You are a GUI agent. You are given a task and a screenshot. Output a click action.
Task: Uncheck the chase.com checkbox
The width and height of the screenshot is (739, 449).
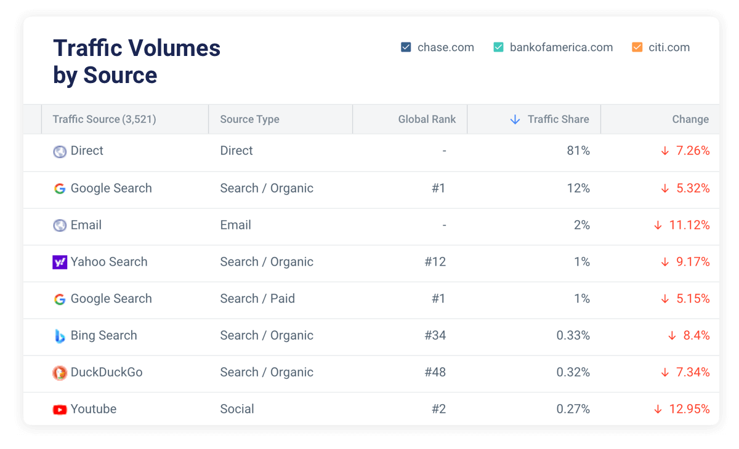point(406,47)
